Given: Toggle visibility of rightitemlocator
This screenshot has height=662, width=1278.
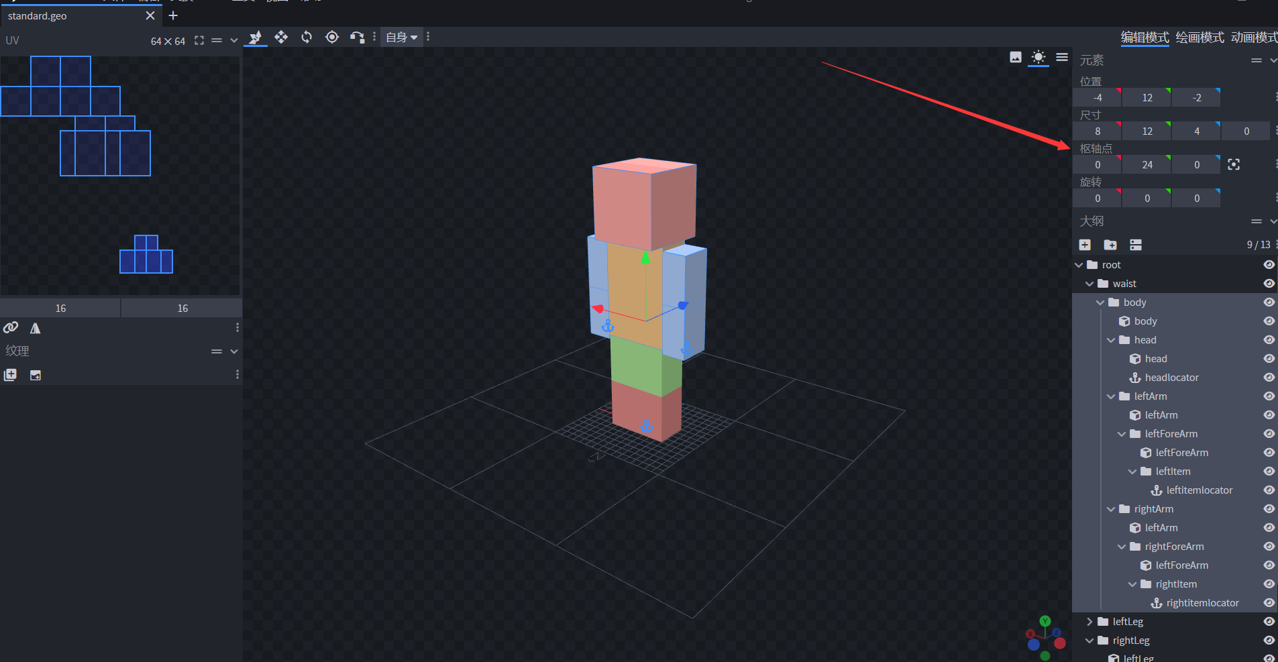Looking at the screenshot, I should coord(1269,603).
